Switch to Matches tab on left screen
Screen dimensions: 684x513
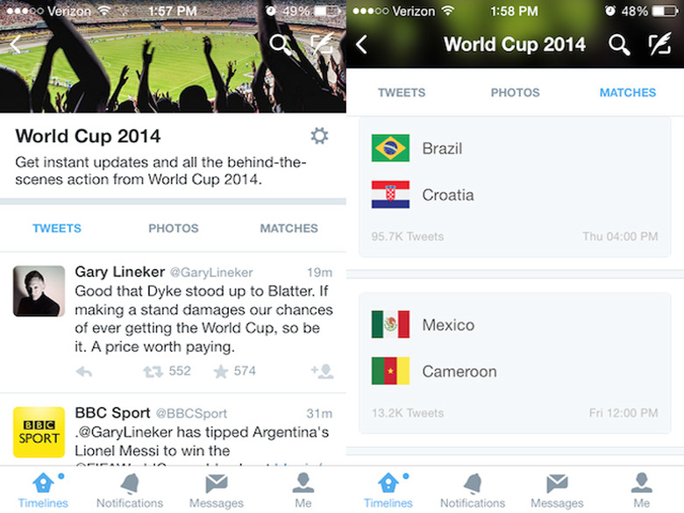(x=289, y=228)
